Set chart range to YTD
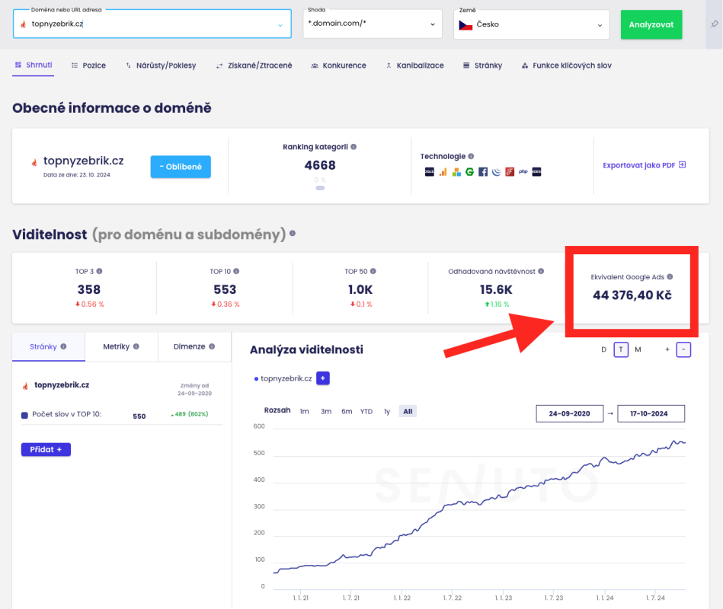The height and width of the screenshot is (609, 723). click(366, 411)
